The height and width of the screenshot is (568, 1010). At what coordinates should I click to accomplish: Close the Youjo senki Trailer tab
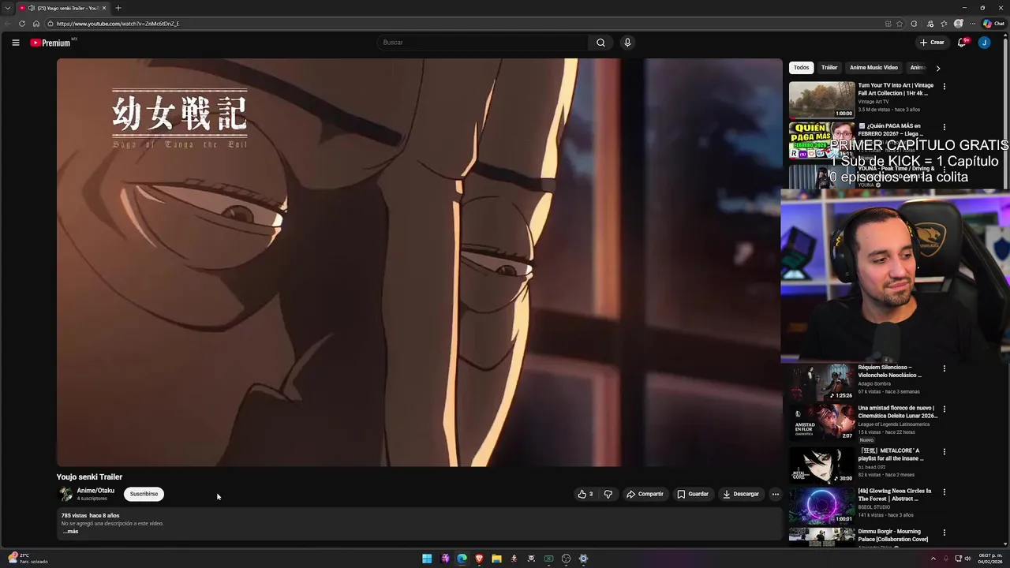coord(104,8)
